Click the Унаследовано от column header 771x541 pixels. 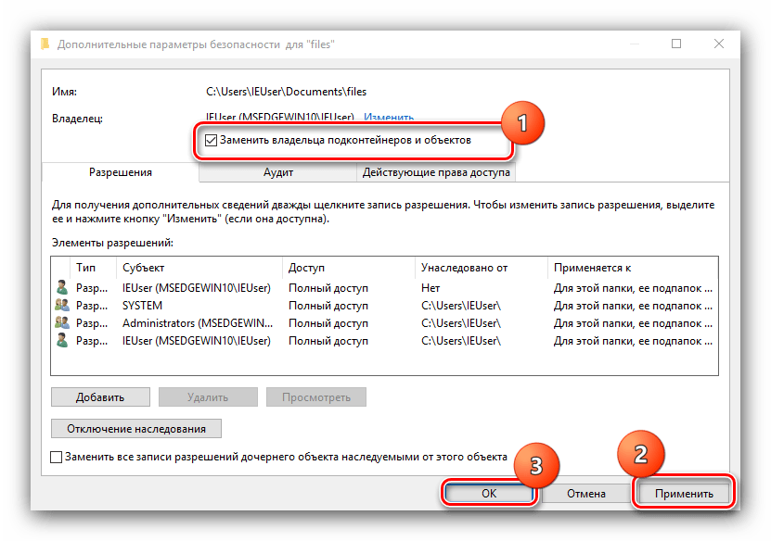(x=464, y=267)
